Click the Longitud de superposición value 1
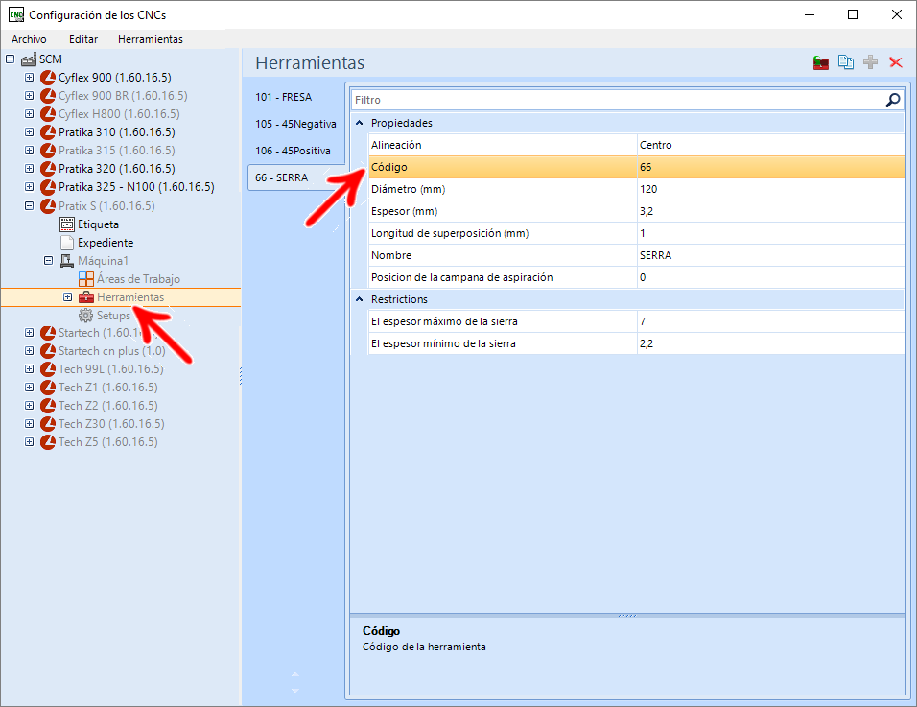Image resolution: width=917 pixels, height=707 pixels. click(770, 233)
